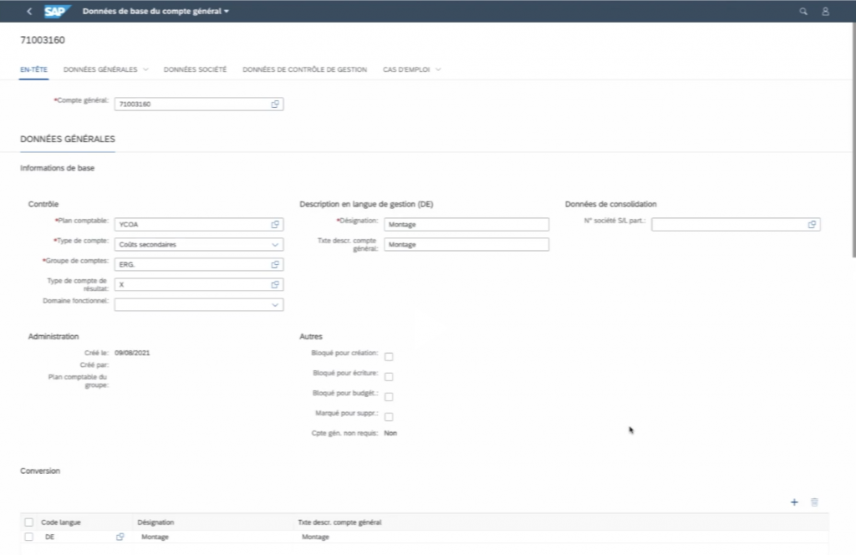Open the user profile icon
856x555 pixels.
(825, 12)
